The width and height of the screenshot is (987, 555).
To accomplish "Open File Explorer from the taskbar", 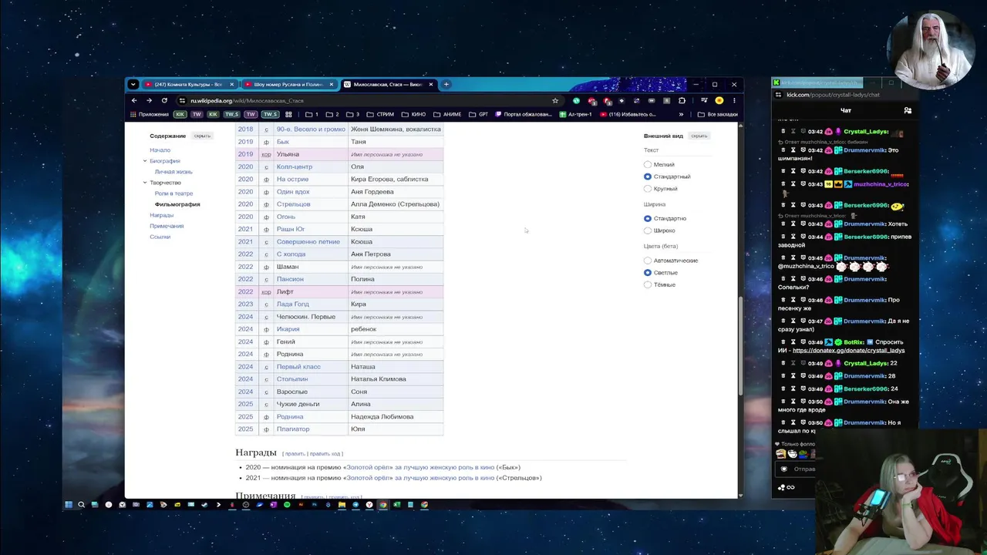I will click(342, 505).
